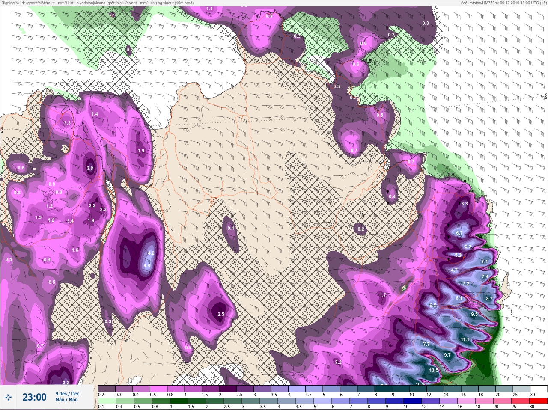Image resolution: width=548 pixels, height=410 pixels.
Task: Click the 2.5 precipitation value on the map
Action: pyautogui.click(x=221, y=314)
